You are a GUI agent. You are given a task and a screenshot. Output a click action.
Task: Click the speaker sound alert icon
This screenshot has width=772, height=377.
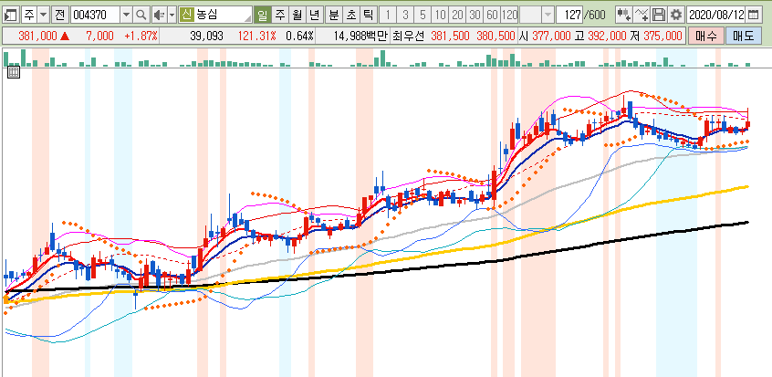click(159, 15)
